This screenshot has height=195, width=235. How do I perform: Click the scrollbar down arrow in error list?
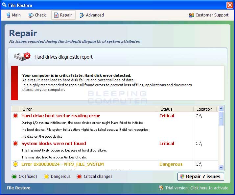click(221, 167)
